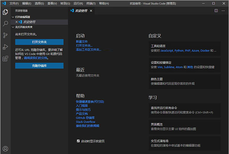Split the editor to the right

(x=216, y=11)
